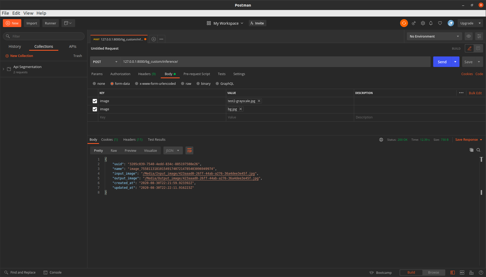Viewport: 486px width, 277px height.
Task: Click the response pane vertical scrollbar
Action: (x=481, y=211)
